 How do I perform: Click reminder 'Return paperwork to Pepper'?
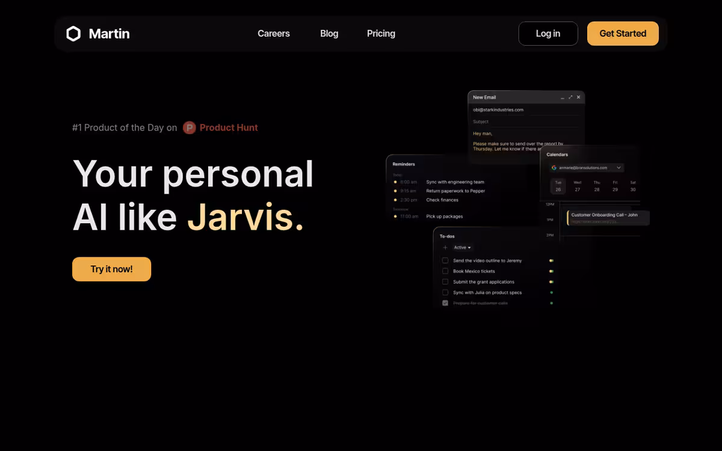pos(455,191)
